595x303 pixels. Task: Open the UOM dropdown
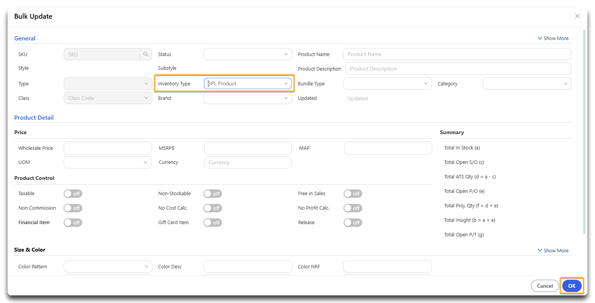coord(108,162)
